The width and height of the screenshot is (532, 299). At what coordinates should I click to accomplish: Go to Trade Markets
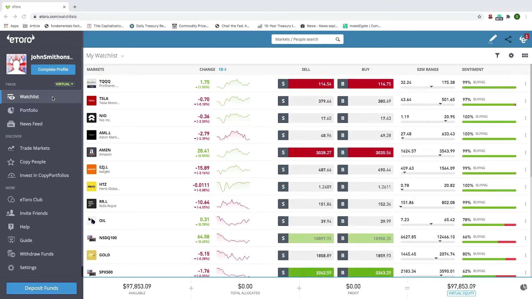point(41,148)
